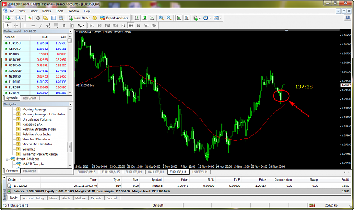Select the cursor arrow tool
Screen dimensions: 354x210
[x=8, y=25]
